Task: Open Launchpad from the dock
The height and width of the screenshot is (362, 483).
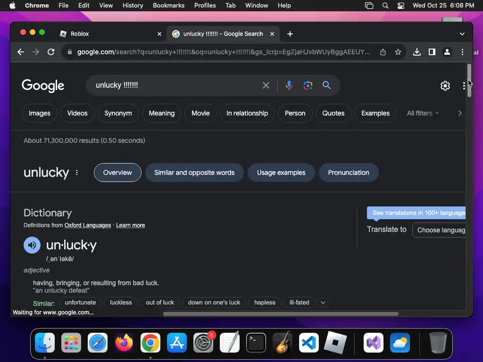Action: (71, 343)
